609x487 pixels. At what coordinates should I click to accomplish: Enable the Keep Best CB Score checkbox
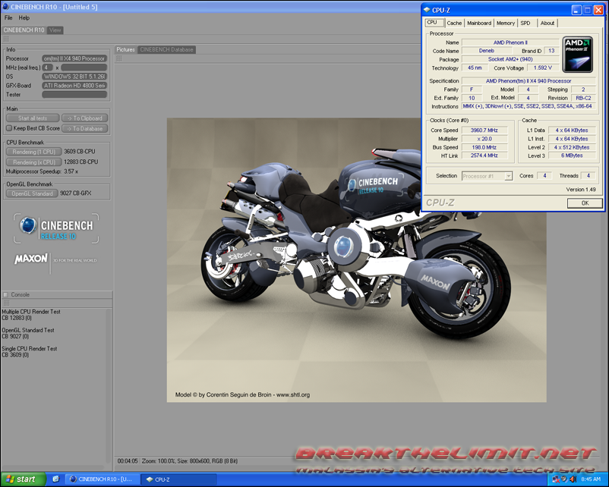coord(9,128)
